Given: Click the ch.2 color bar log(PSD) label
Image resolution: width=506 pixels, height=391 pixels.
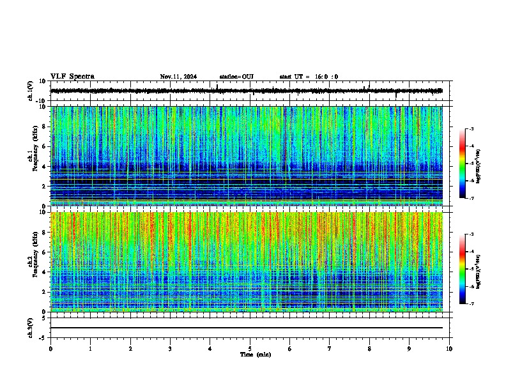Looking at the screenshot, I should (478, 272).
